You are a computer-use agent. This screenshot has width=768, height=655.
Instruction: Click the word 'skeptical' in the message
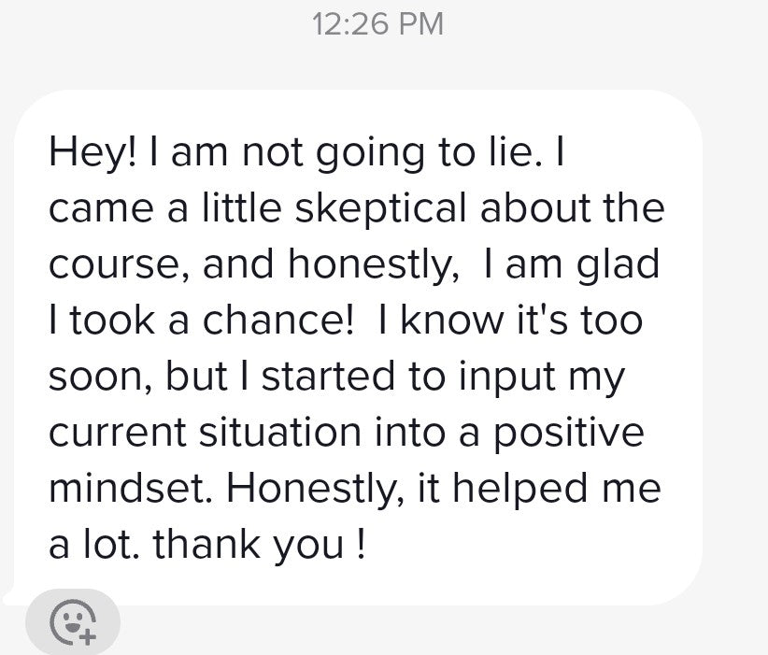click(x=380, y=209)
